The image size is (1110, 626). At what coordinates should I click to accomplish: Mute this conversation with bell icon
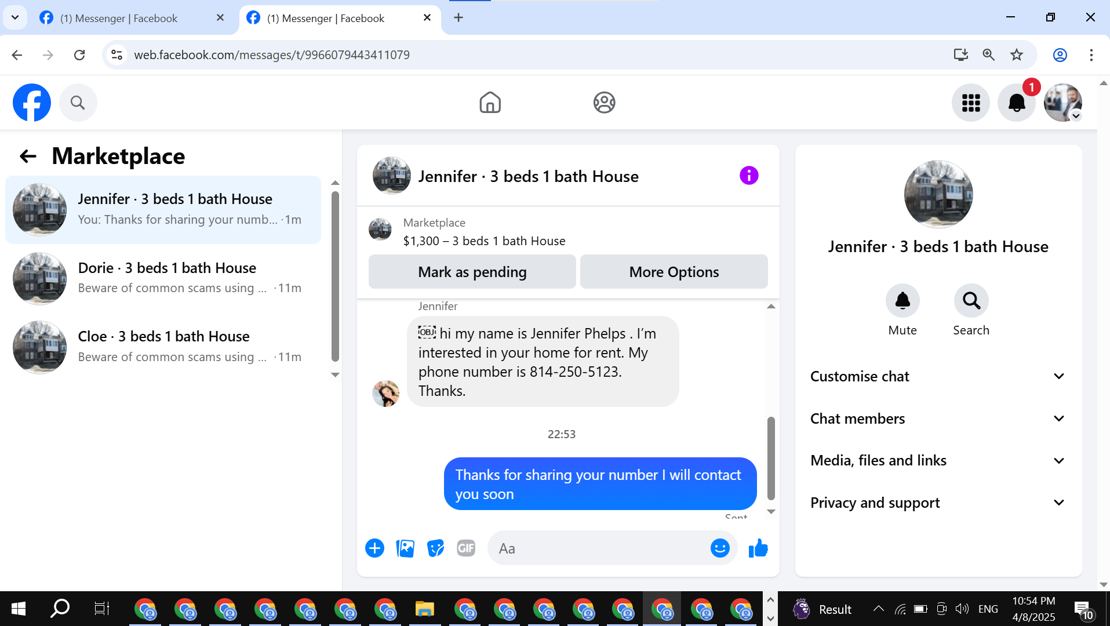pos(902,300)
